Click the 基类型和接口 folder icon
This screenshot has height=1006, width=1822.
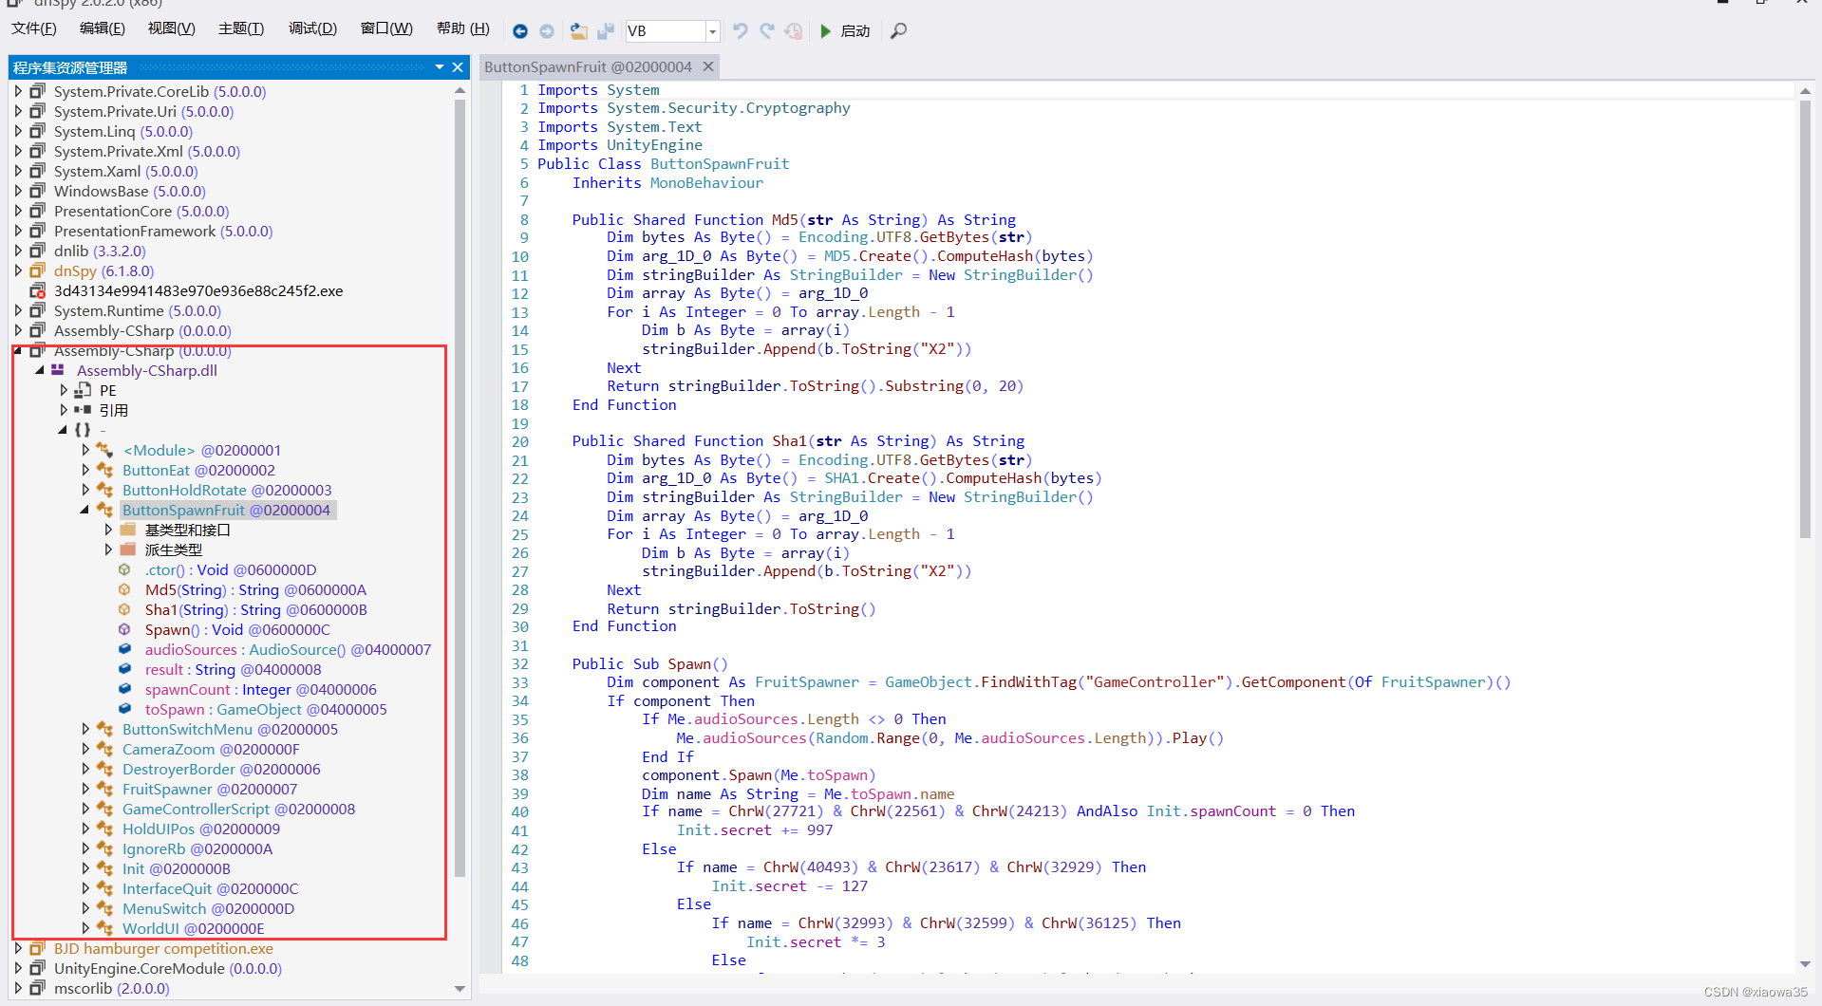[128, 530]
